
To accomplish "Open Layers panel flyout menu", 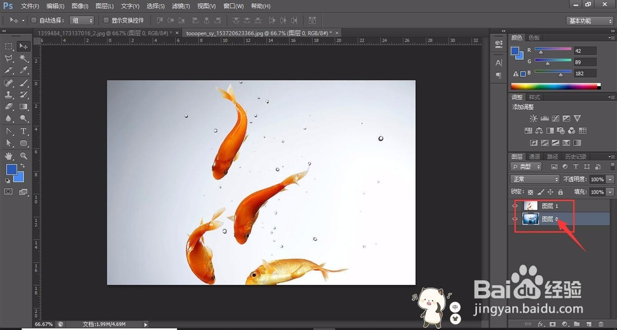I will pyautogui.click(x=611, y=157).
